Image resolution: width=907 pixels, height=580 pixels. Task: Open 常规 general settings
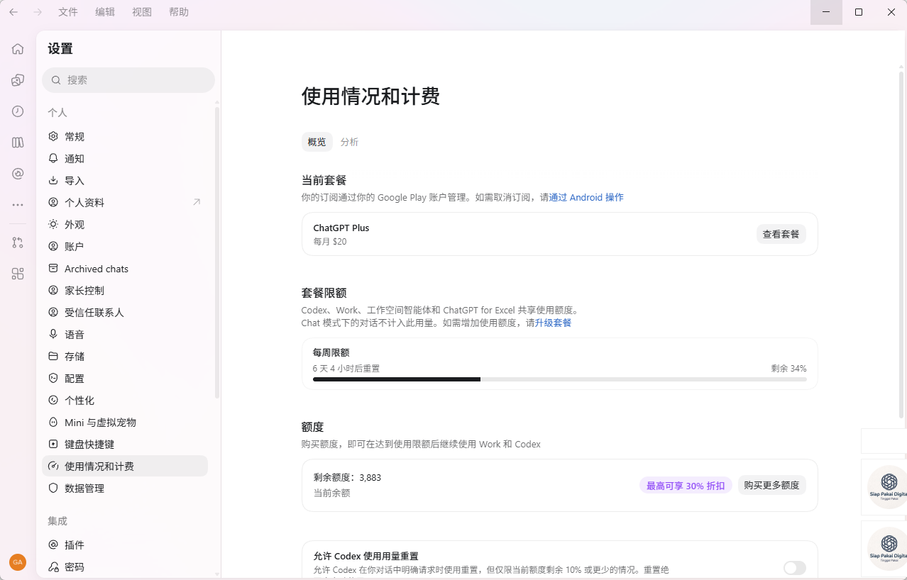tap(125, 136)
